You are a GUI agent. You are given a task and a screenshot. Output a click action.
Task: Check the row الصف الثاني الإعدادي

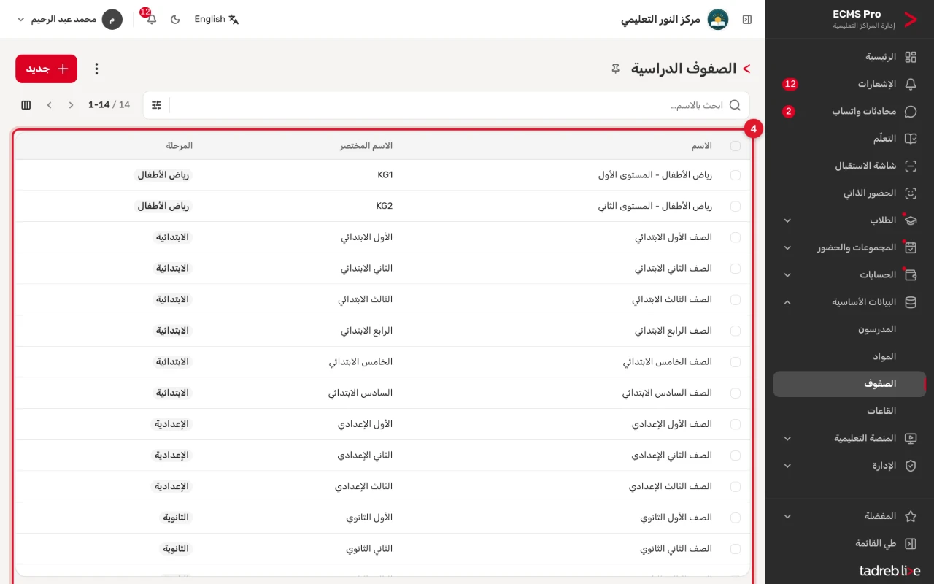click(x=735, y=456)
